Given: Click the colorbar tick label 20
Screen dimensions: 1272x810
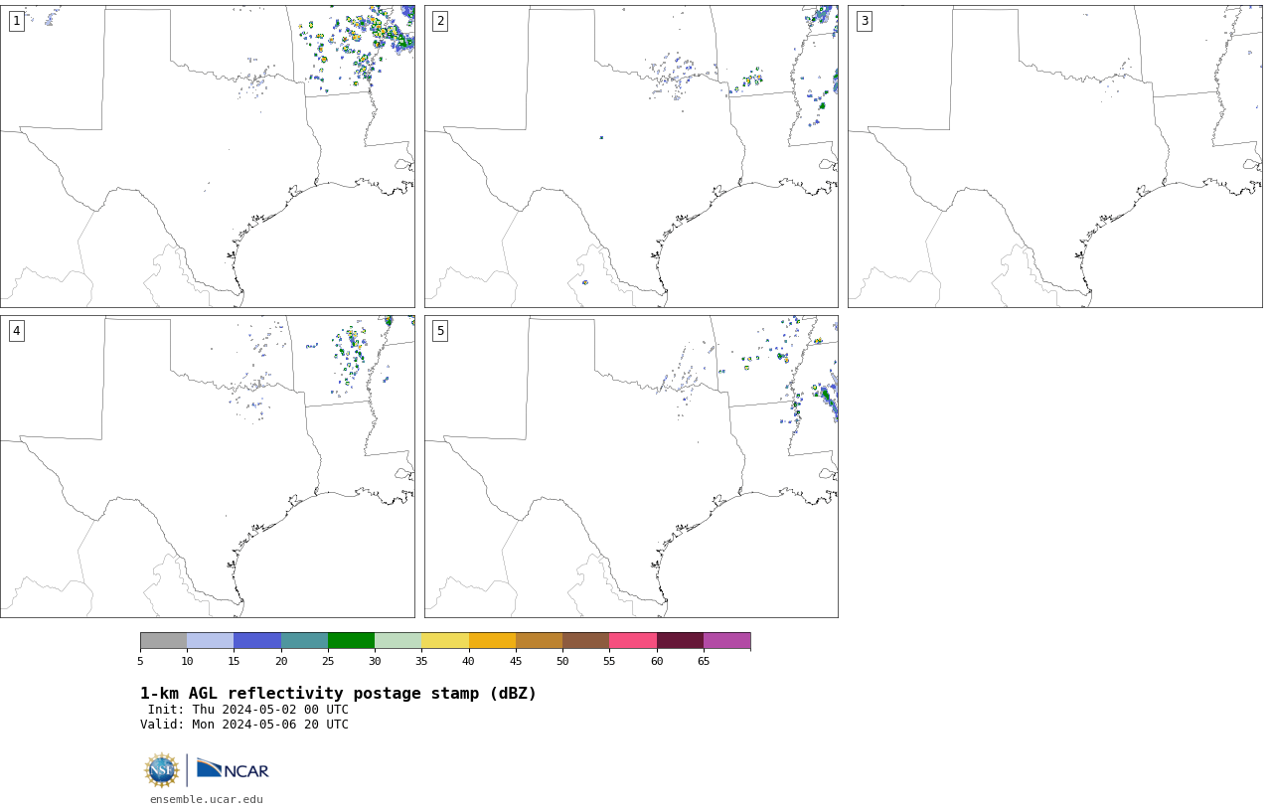Looking at the screenshot, I should pyautogui.click(x=281, y=661).
